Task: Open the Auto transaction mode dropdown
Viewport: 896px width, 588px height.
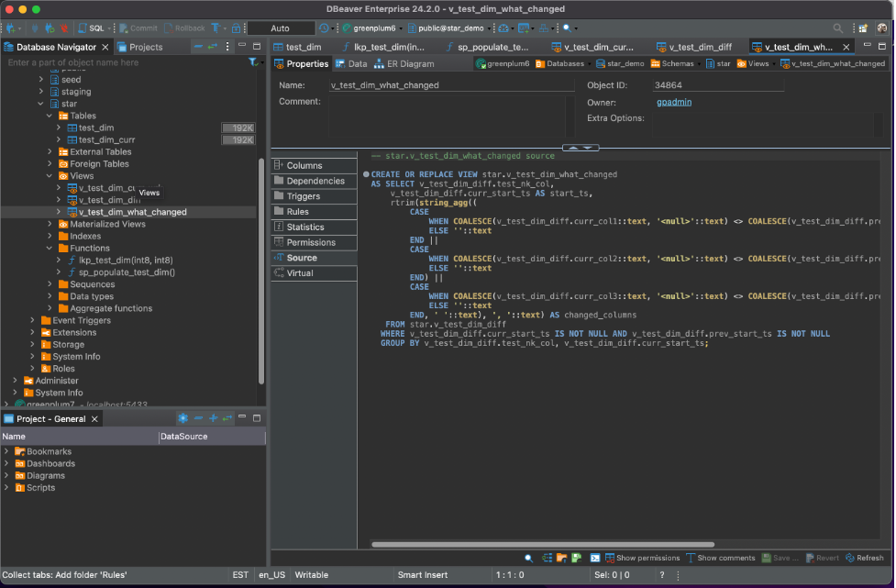Action: tap(281, 28)
